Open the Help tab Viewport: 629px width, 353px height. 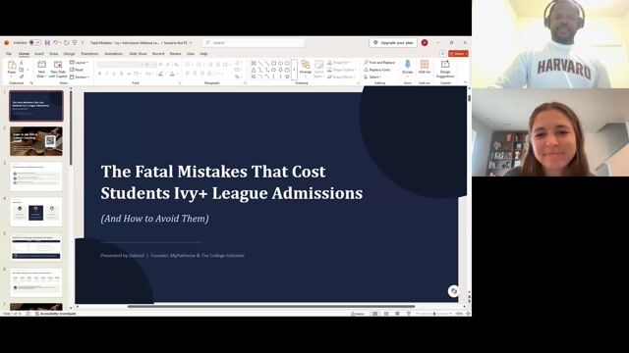203,54
